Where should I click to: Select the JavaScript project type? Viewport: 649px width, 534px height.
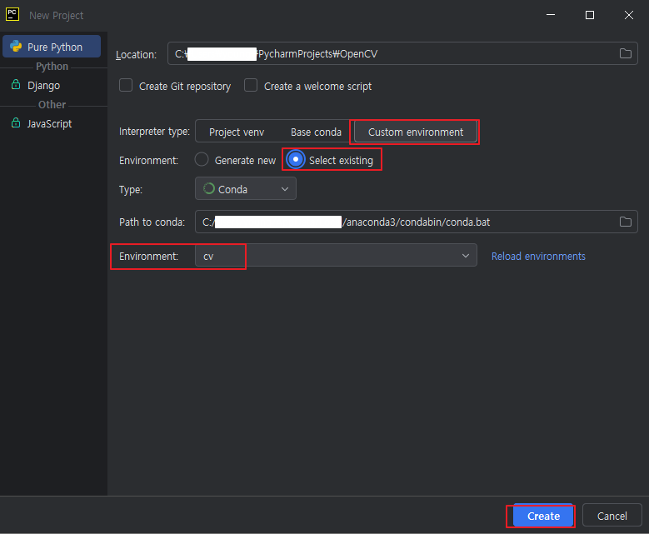pyautogui.click(x=52, y=123)
